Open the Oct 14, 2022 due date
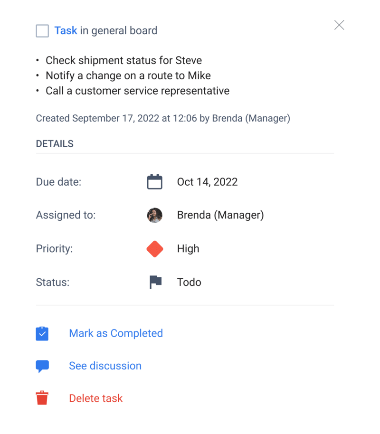Viewport: 380px width, 434px height. (x=208, y=181)
